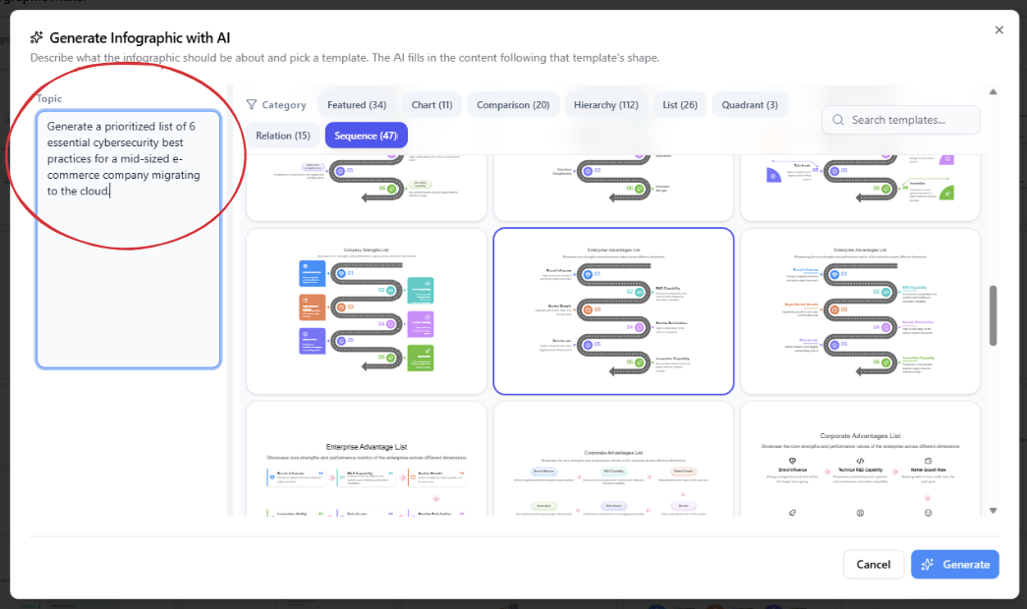Click the template list vertical scrollbar thumb

pos(993,315)
